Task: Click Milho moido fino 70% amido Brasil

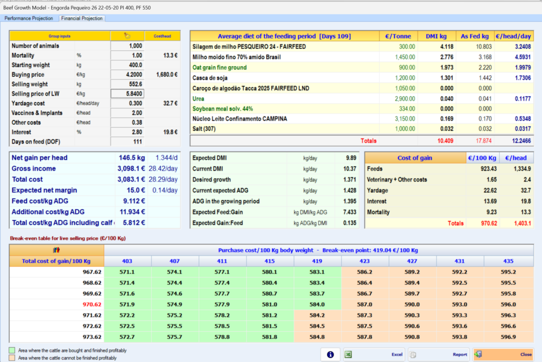Action: click(x=237, y=57)
